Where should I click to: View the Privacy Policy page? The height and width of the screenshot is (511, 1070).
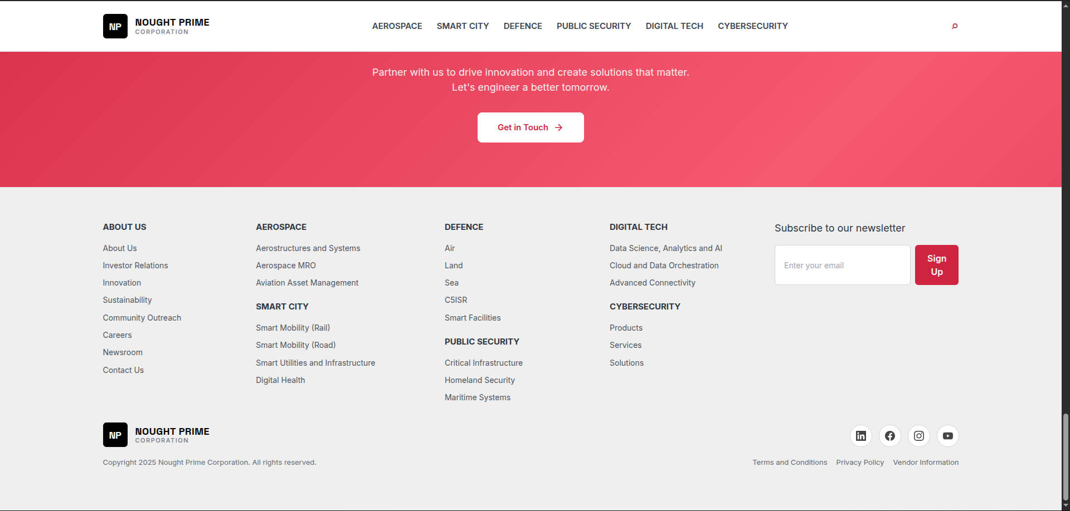860,463
